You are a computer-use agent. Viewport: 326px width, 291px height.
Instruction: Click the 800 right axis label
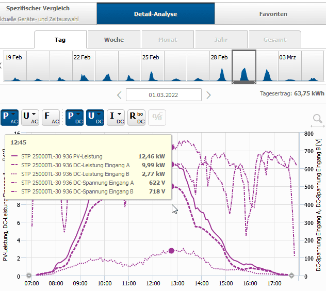pos(309,134)
